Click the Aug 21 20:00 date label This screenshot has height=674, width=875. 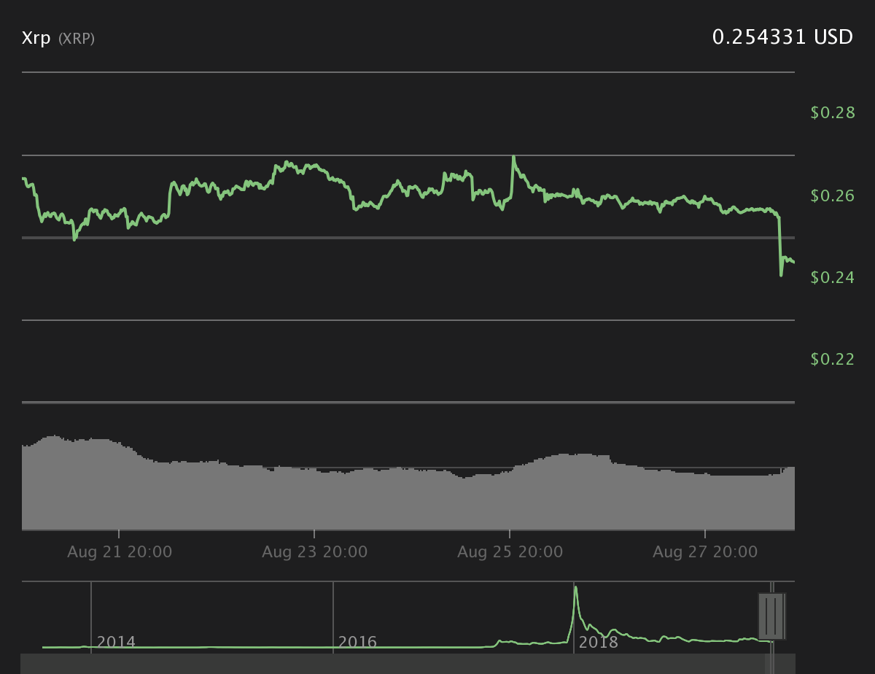[x=120, y=552]
